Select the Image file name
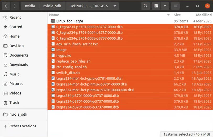This screenshot has height=137, width=213. coord(61,50)
